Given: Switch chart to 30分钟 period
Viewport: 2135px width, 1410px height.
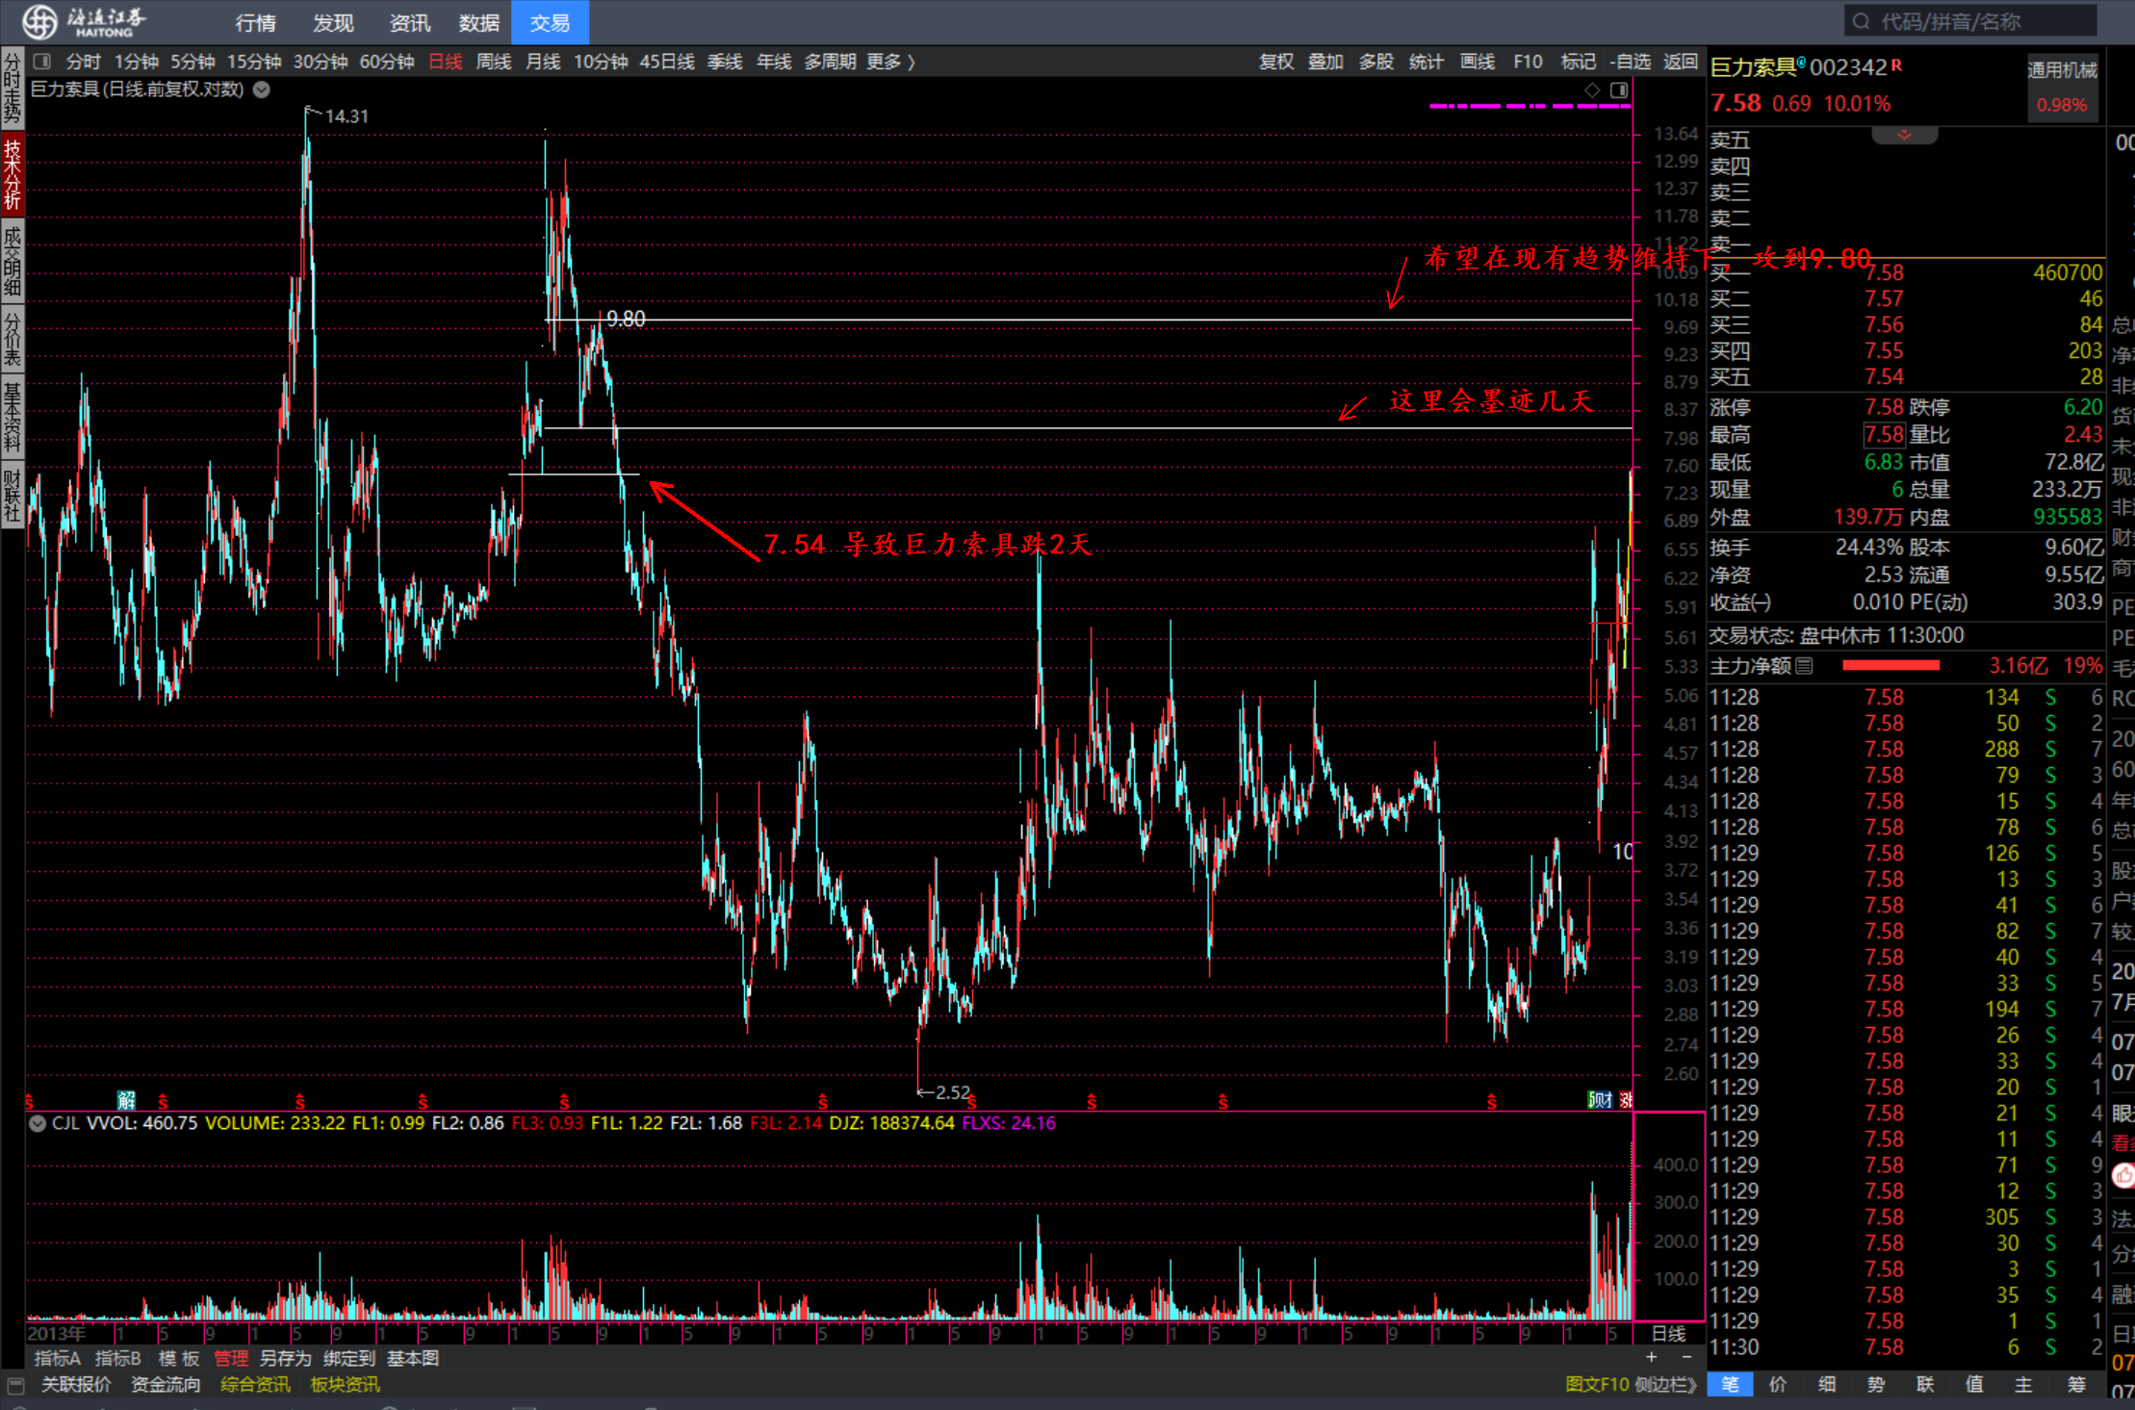Looking at the screenshot, I should pos(321,62).
